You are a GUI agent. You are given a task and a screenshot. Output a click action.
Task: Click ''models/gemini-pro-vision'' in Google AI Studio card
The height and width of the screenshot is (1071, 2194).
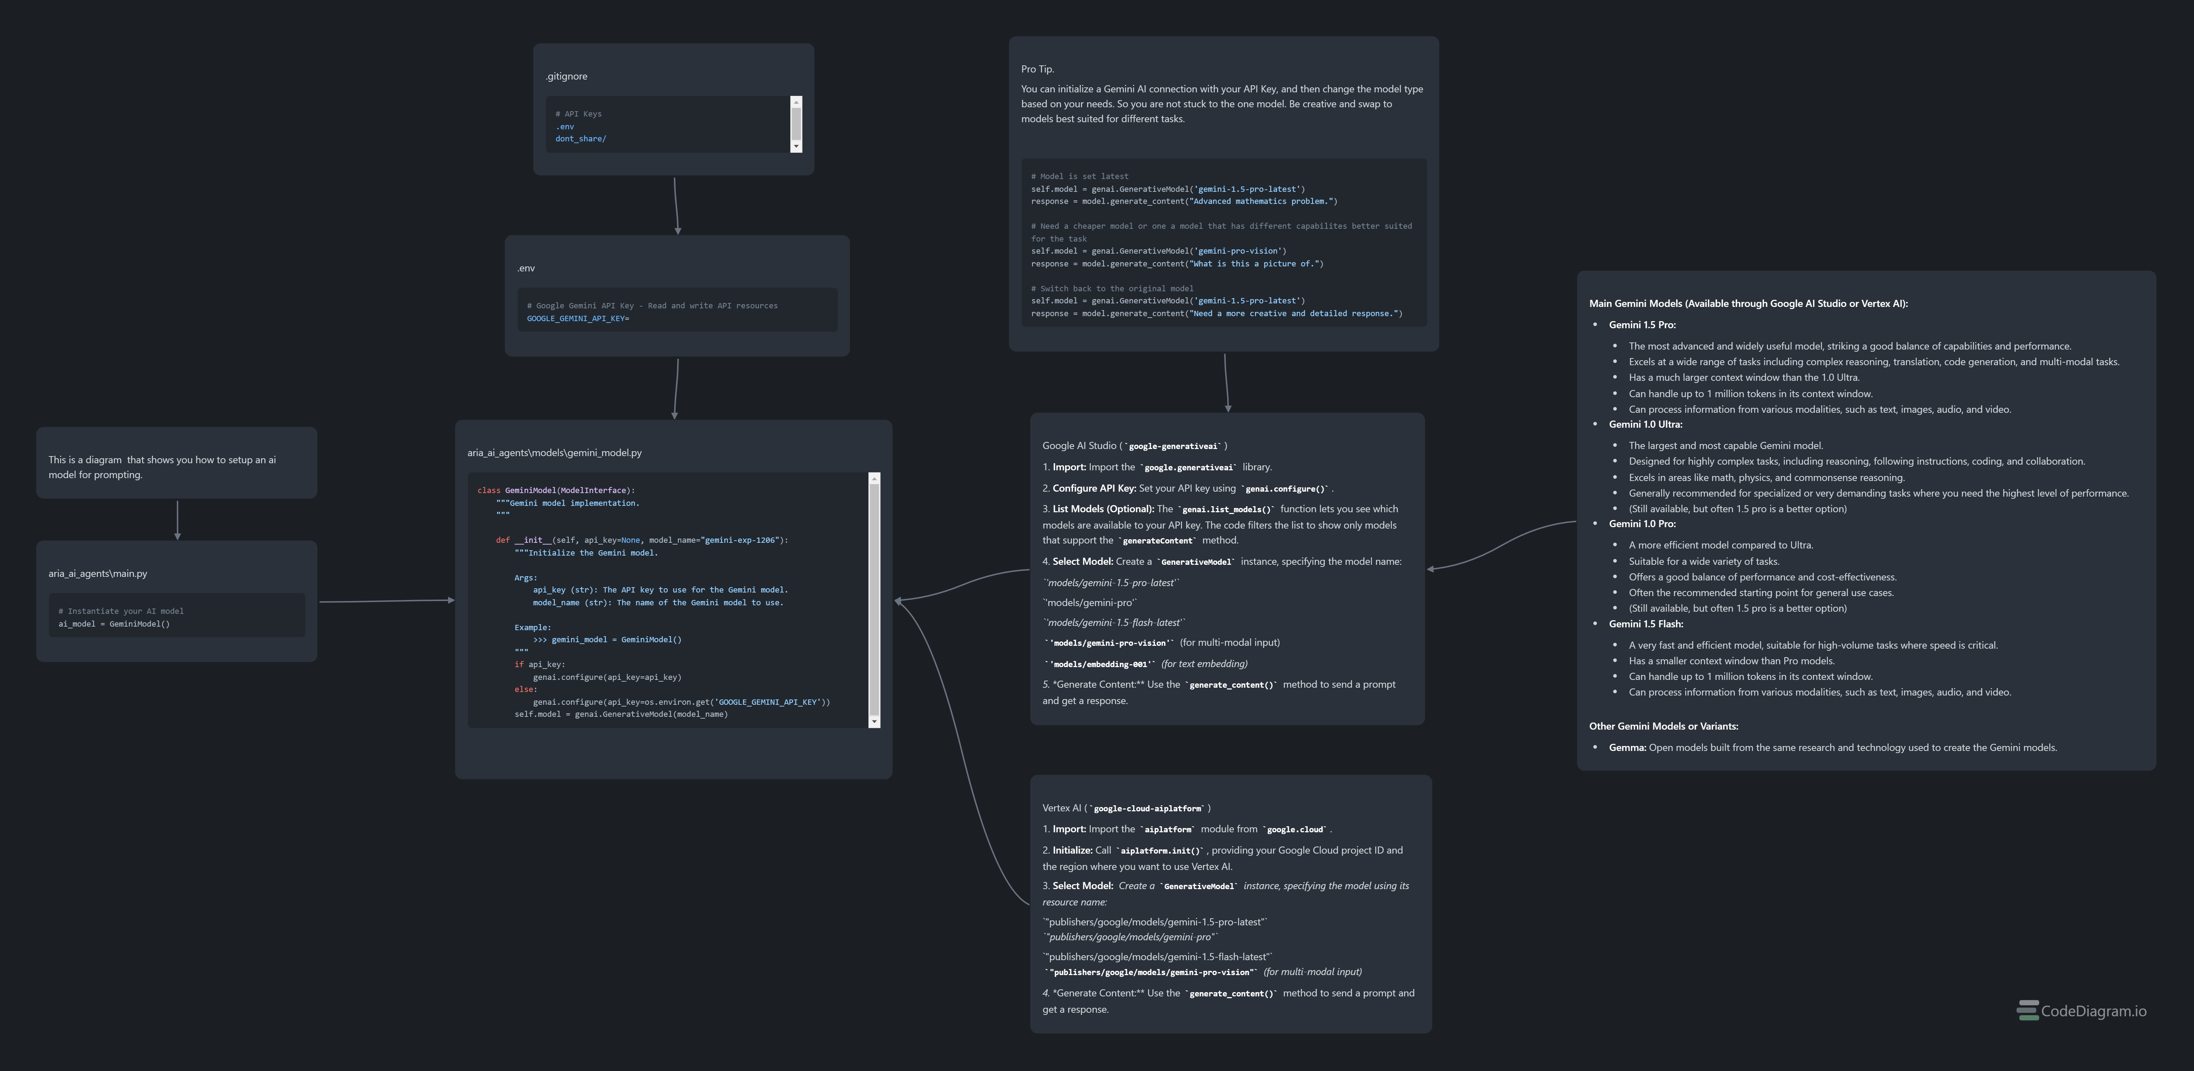tap(1109, 643)
